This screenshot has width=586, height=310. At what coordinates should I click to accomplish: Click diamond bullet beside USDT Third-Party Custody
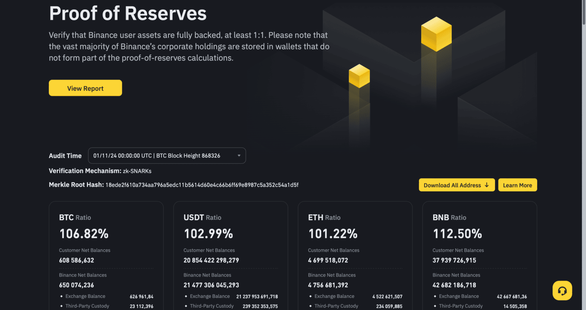(186, 306)
